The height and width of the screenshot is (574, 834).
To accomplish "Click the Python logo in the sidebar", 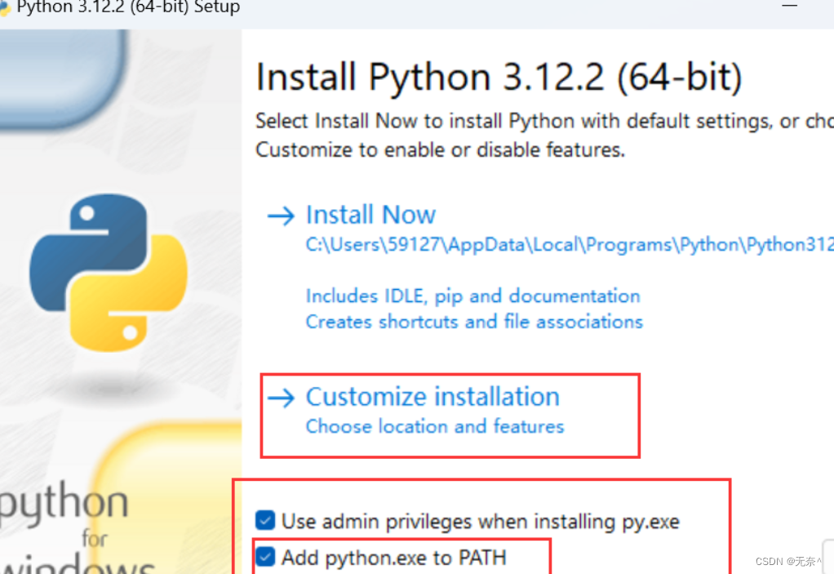I will 109,273.
